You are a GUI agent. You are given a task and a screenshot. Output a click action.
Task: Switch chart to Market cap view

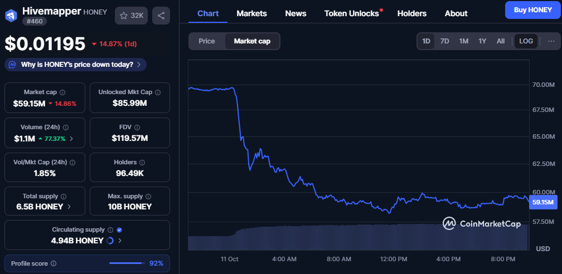click(x=252, y=41)
